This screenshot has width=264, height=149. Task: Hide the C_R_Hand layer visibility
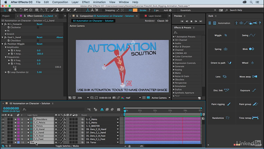click(3, 129)
